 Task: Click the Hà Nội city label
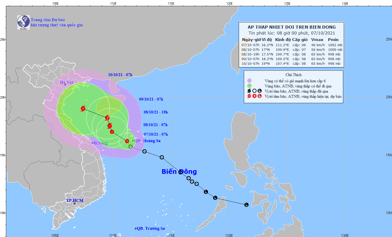(x=67, y=83)
